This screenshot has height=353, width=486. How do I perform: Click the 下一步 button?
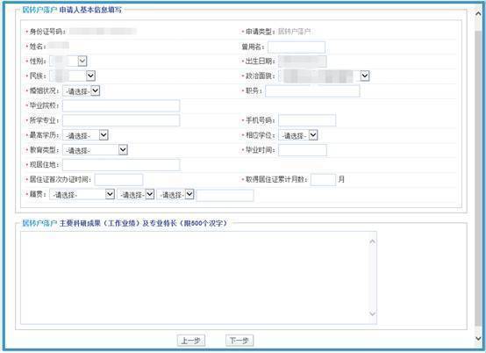click(x=239, y=341)
